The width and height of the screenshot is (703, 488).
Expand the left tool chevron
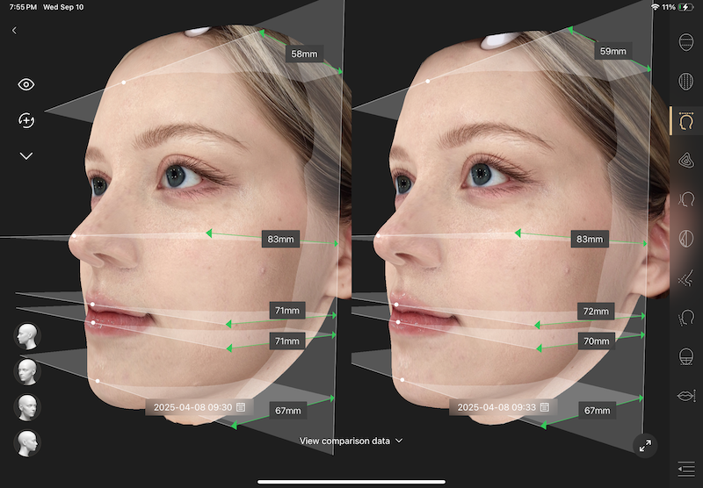(x=26, y=156)
